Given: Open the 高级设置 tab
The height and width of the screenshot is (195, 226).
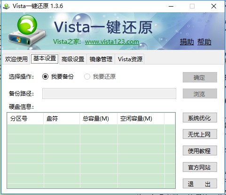Looking at the screenshot, I should pos(73,59).
